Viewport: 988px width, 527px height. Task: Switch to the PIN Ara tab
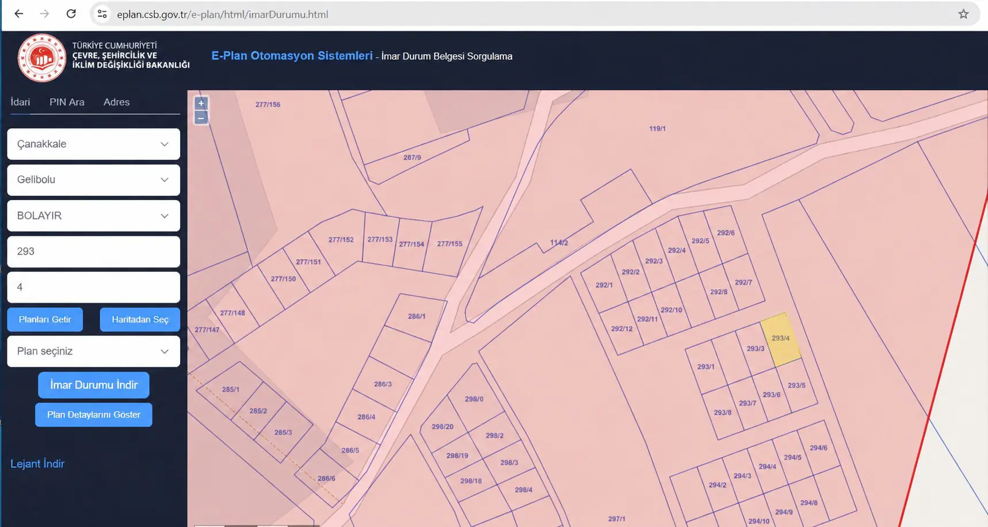point(67,102)
